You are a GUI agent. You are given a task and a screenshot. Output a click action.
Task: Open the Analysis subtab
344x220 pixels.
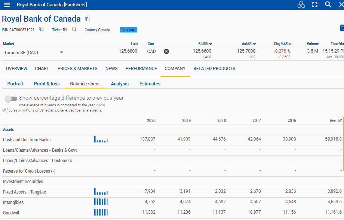point(120,84)
